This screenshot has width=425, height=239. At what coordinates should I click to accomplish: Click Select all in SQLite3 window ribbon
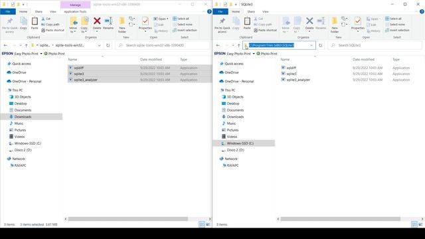click(x=393, y=19)
